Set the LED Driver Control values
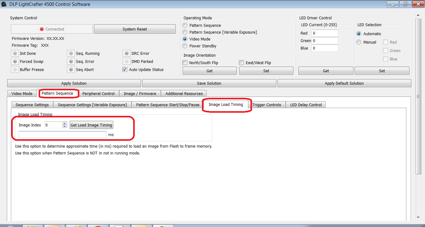The height and width of the screenshot is (227, 425). click(382, 71)
